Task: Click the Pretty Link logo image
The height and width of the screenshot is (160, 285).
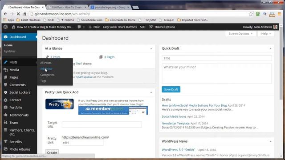Action: [60, 104]
